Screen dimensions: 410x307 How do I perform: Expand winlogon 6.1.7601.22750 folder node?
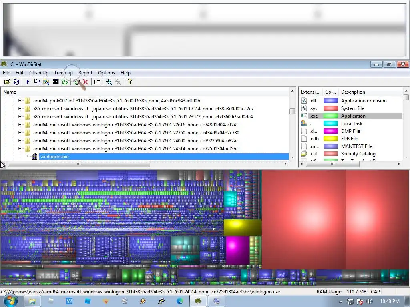click(20, 133)
